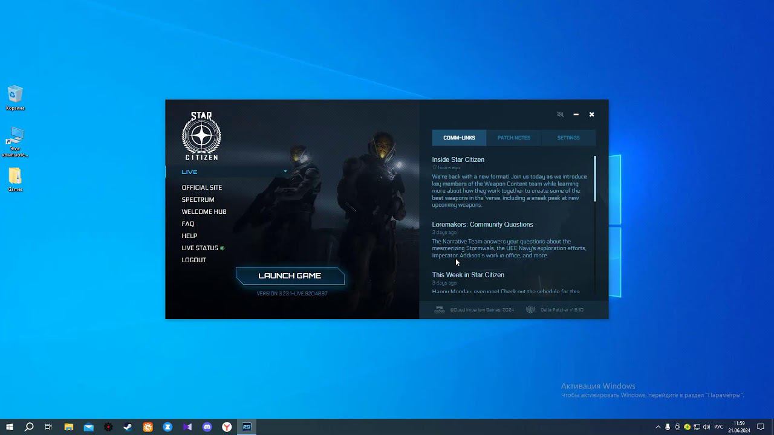Open the Mail app in taskbar
Viewport: 774px width, 435px height.
[89, 427]
